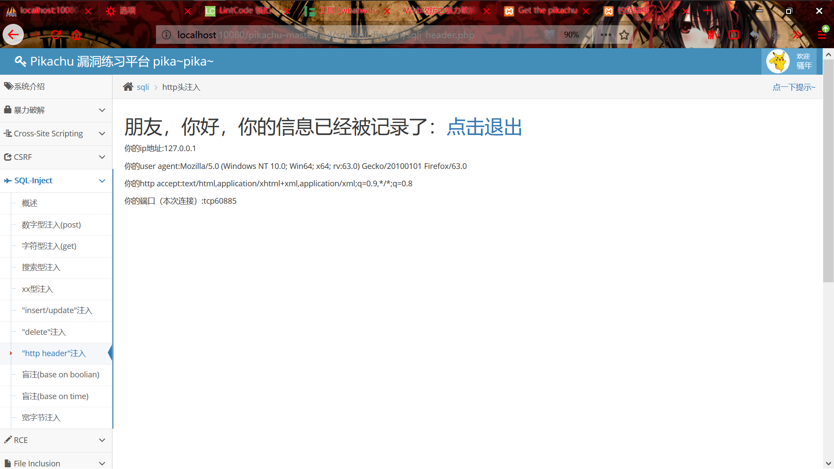834x469 pixels.
Task: Click the 点击退出 logout link
Action: tap(484, 127)
